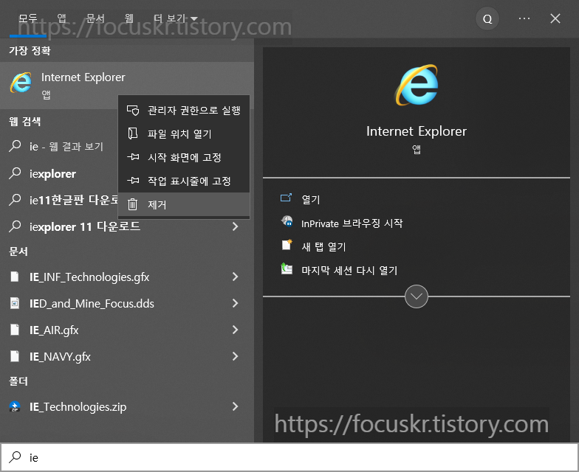Expand arrow for IE_Technologies.zip
The image size is (579, 472).
235,406
